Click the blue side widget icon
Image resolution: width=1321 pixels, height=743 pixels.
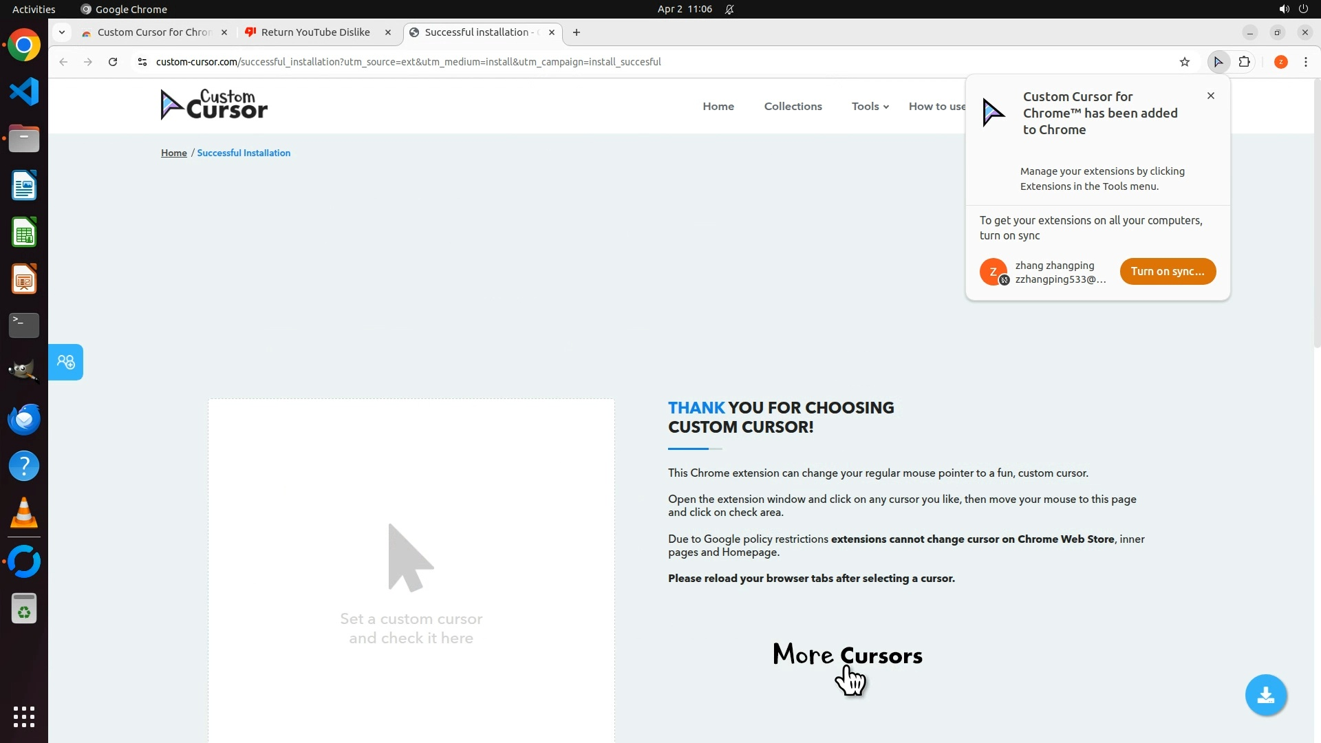point(66,362)
